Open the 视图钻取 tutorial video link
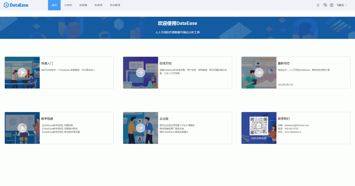Viewport: 355px width, 186px height. (57, 125)
